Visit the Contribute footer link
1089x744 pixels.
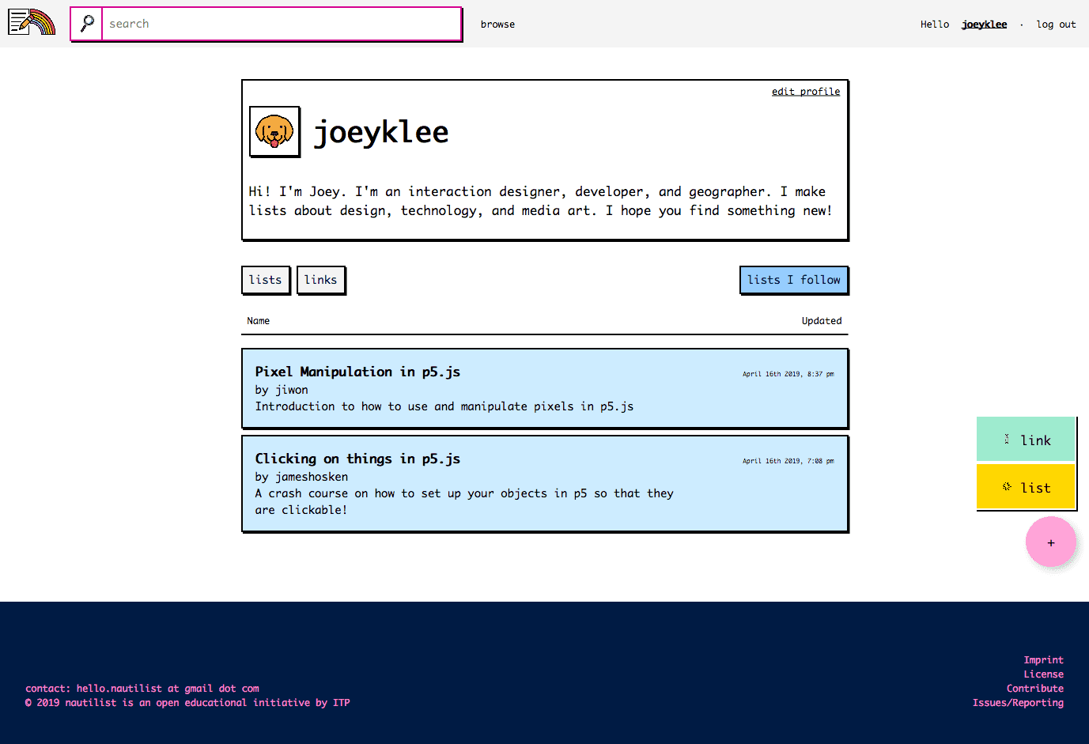click(x=1034, y=689)
